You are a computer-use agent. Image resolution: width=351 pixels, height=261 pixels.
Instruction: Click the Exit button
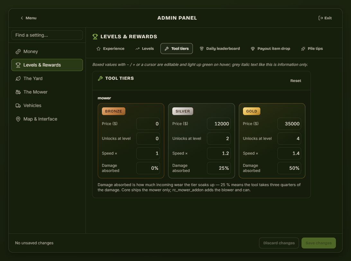(325, 18)
